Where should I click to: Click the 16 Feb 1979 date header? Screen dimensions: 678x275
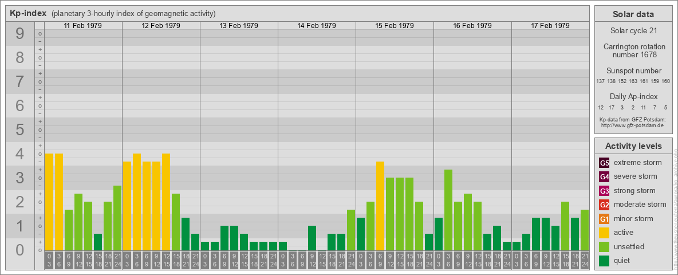(472, 26)
